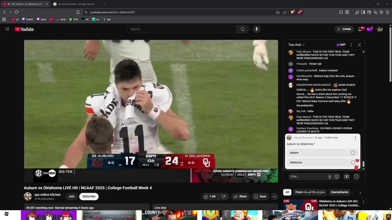Image resolution: width=392 pixels, height=220 pixels.
Task: Select the All filter chip
Action: (x=287, y=192)
